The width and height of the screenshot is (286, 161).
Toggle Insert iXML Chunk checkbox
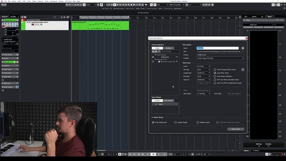[x=215, y=73]
